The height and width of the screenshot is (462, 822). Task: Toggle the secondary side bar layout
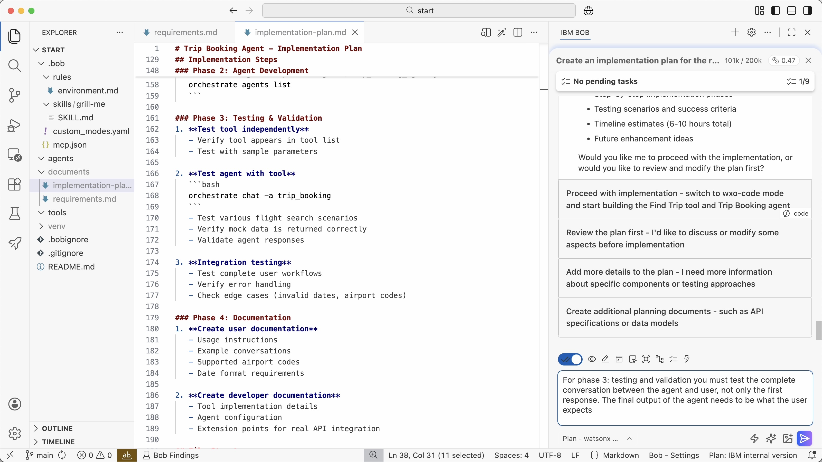808,11
